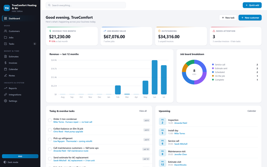
Task: Click the Jul 5 Install day date tile
Action: (x=162, y=132)
